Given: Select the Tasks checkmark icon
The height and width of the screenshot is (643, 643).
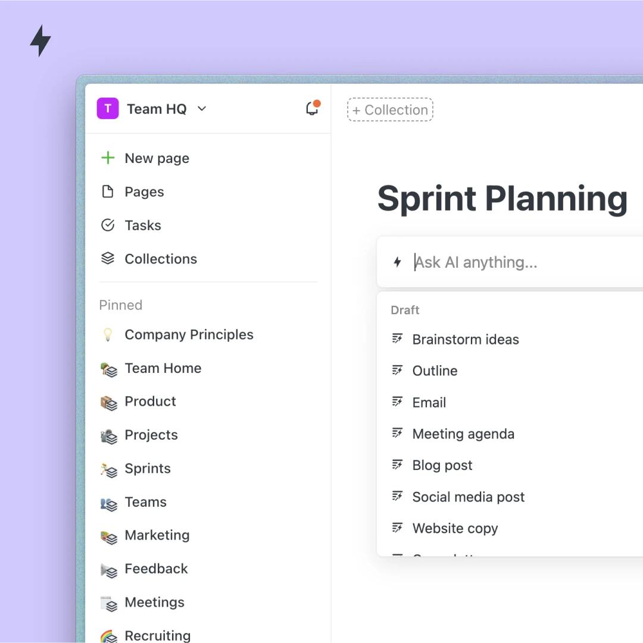Looking at the screenshot, I should coord(108,225).
